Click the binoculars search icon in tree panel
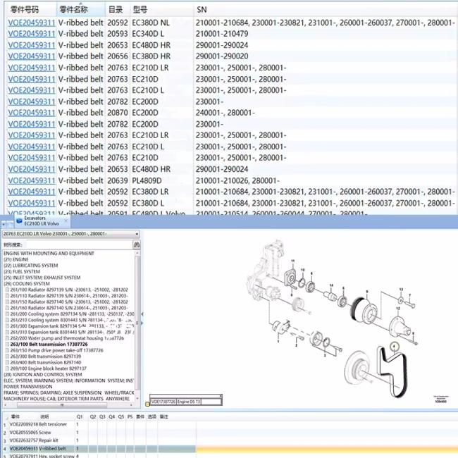Viewport: 458px width, 458px height. point(137,245)
